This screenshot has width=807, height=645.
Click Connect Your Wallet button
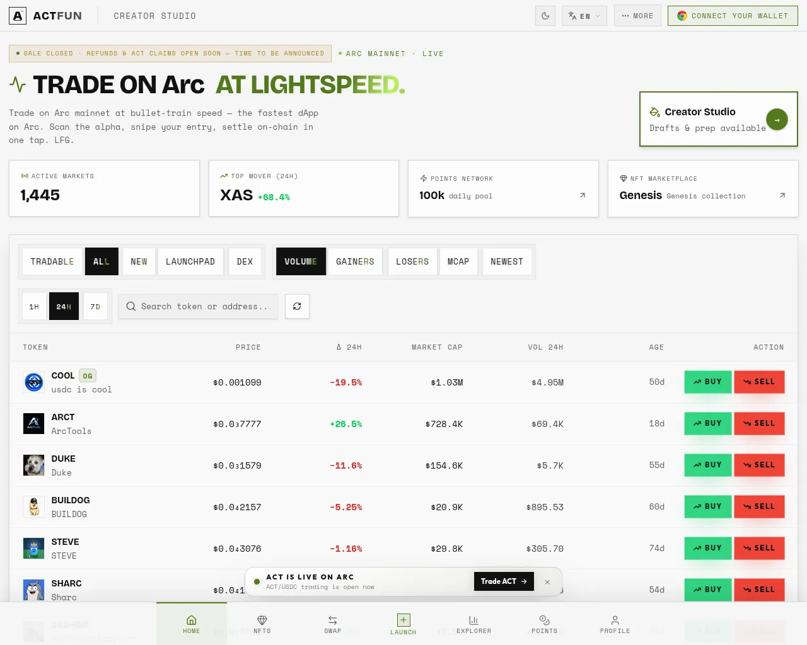[733, 16]
